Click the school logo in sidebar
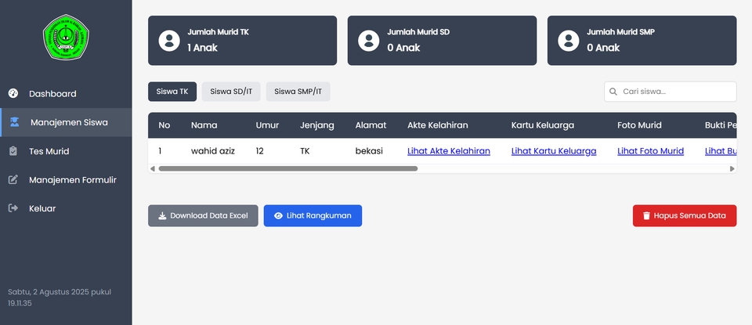The height and width of the screenshot is (325, 752). [x=66, y=37]
